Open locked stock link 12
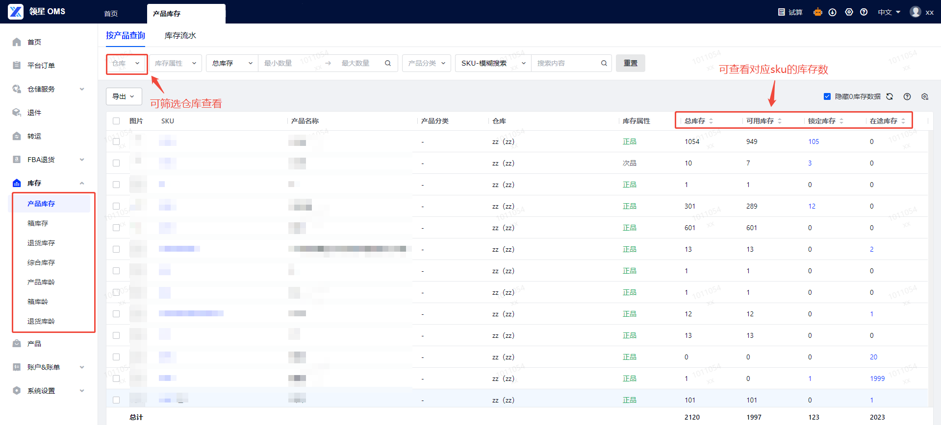The width and height of the screenshot is (941, 425). (812, 206)
